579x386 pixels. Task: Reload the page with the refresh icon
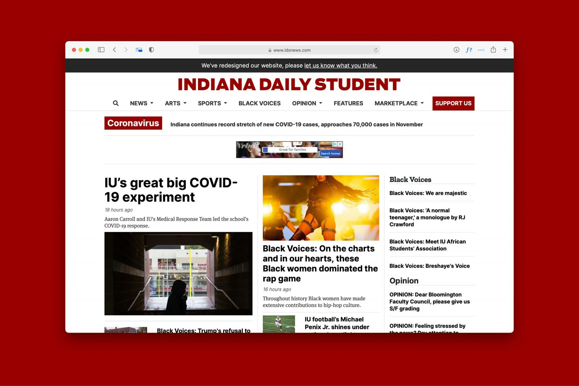coord(376,50)
